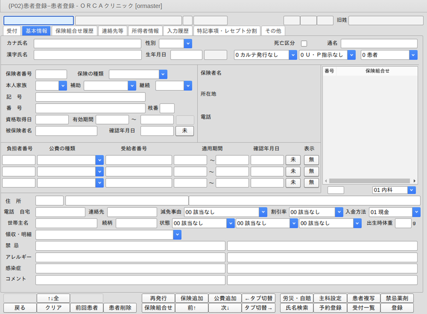Click the カナ氏名 input field

pyautogui.click(x=88, y=43)
